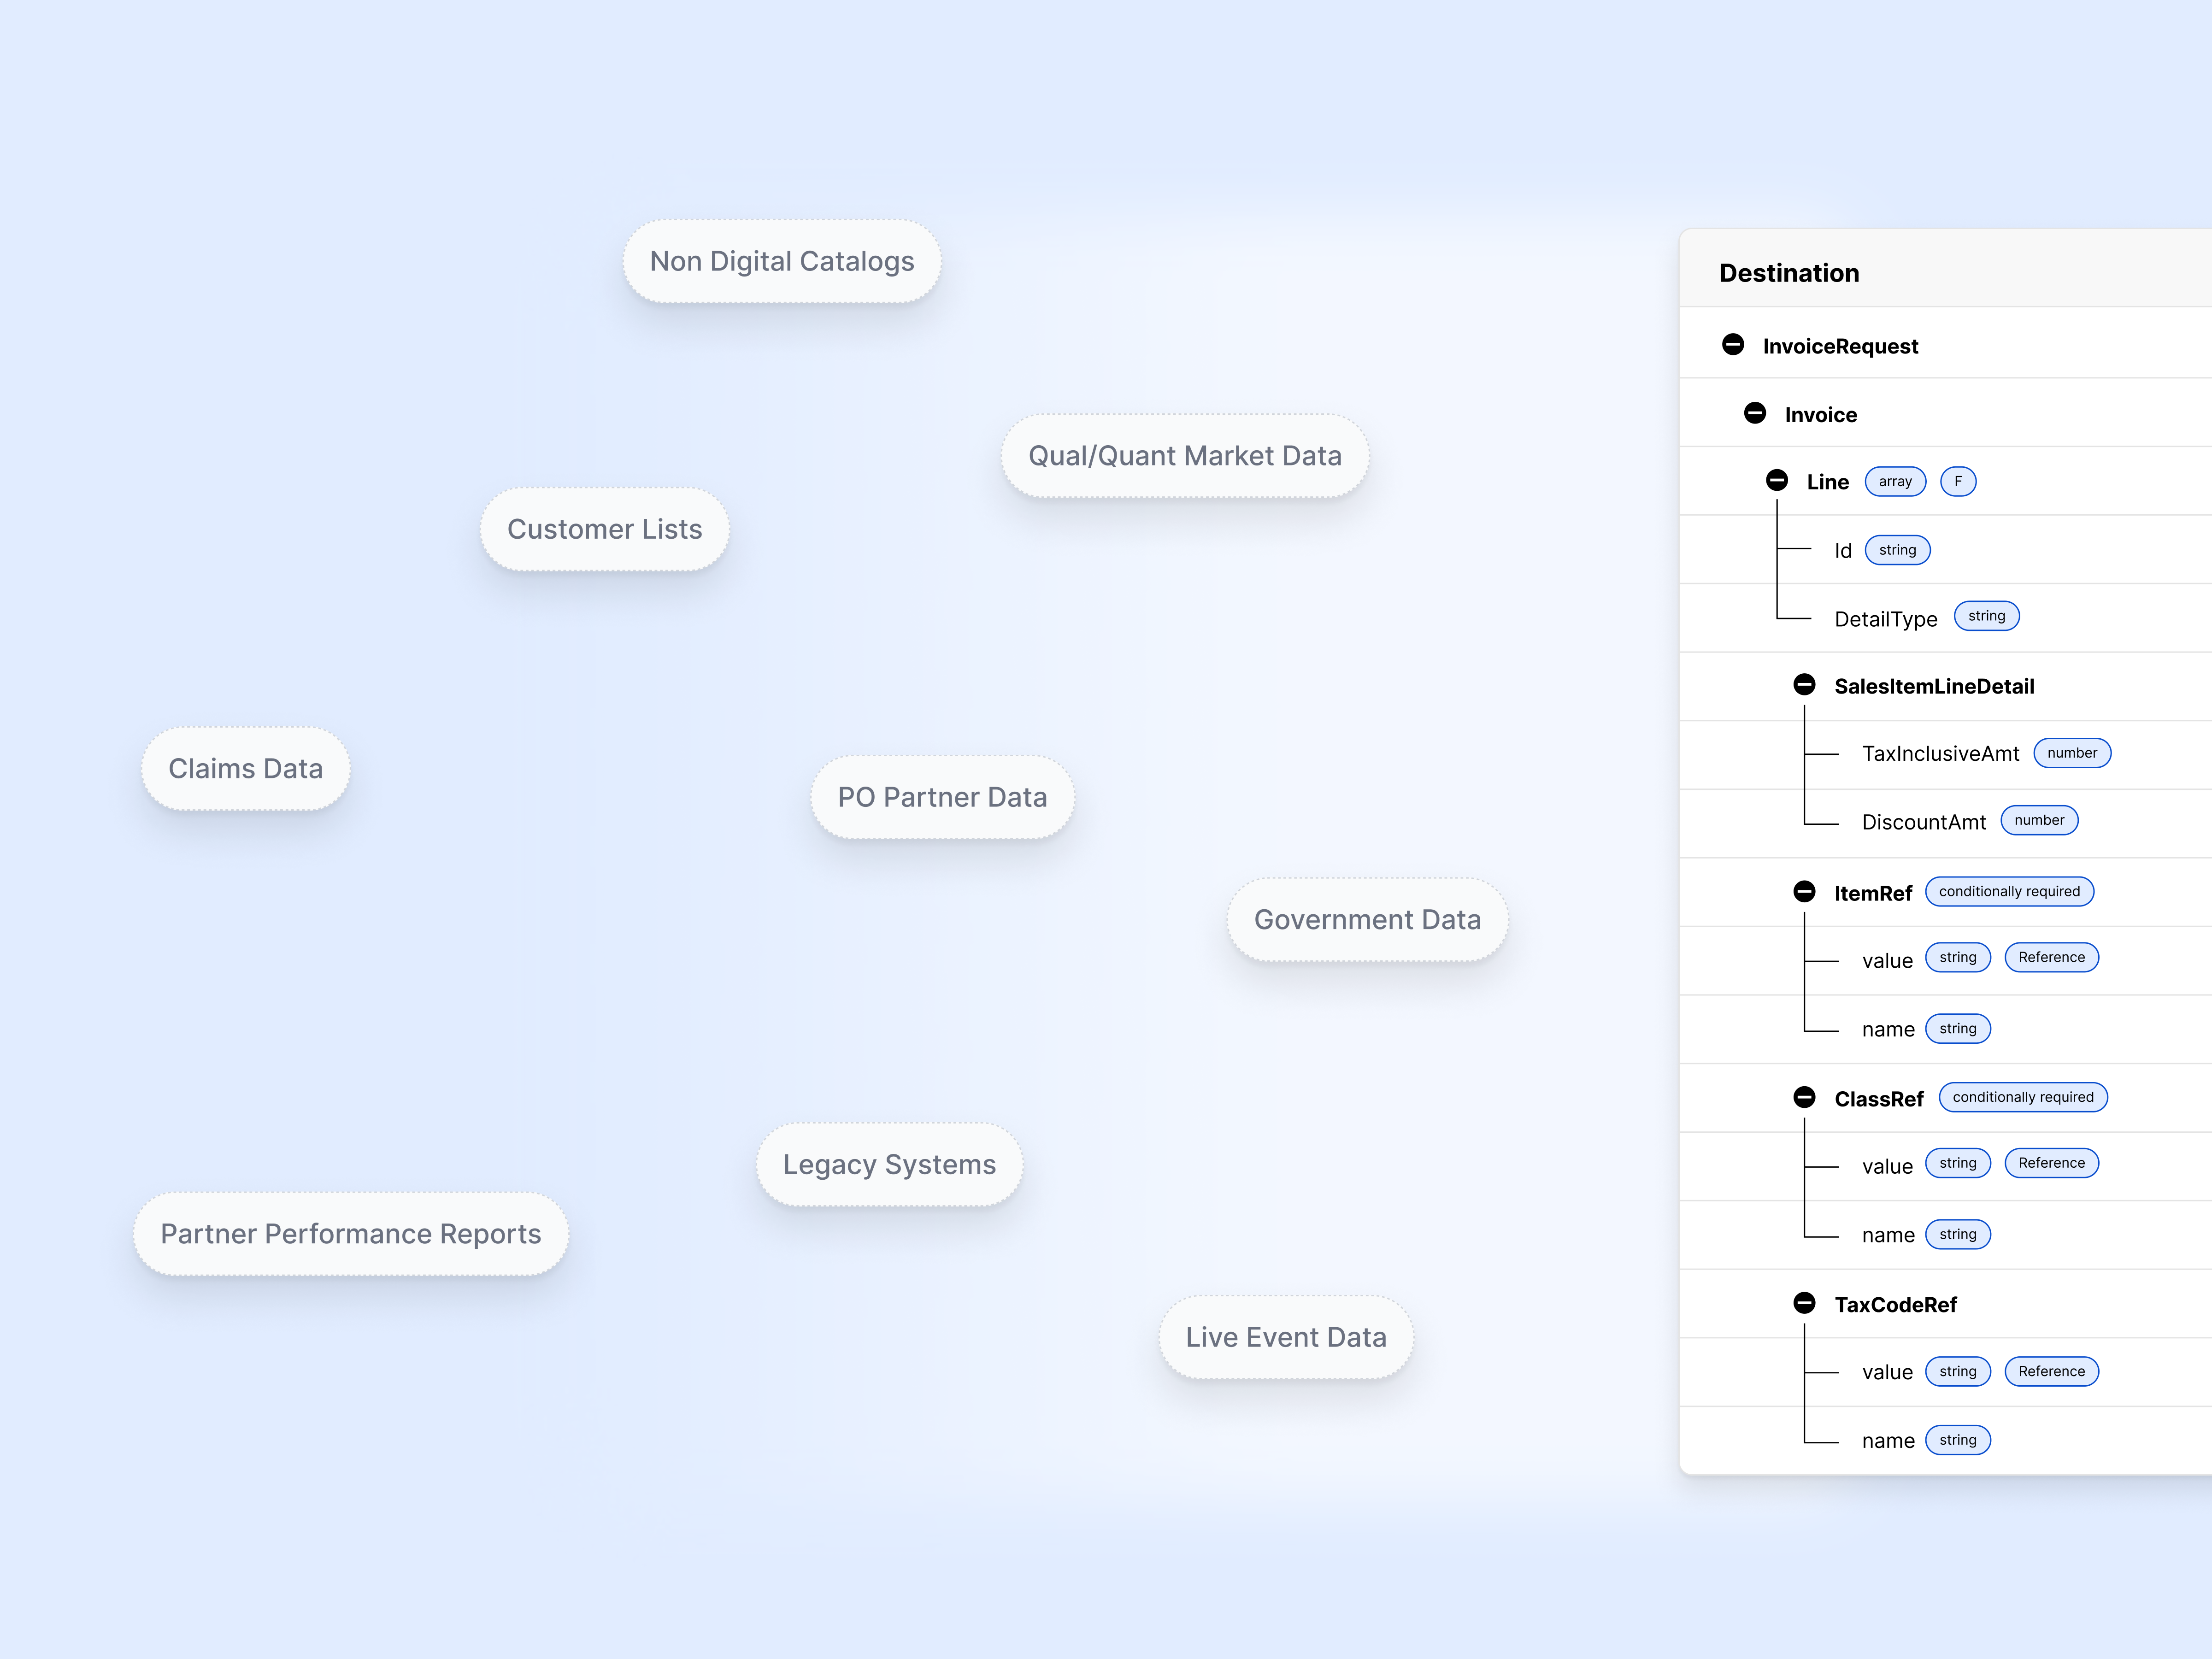Select the TaxInclusiveAmt field row

pyautogui.click(x=1940, y=754)
